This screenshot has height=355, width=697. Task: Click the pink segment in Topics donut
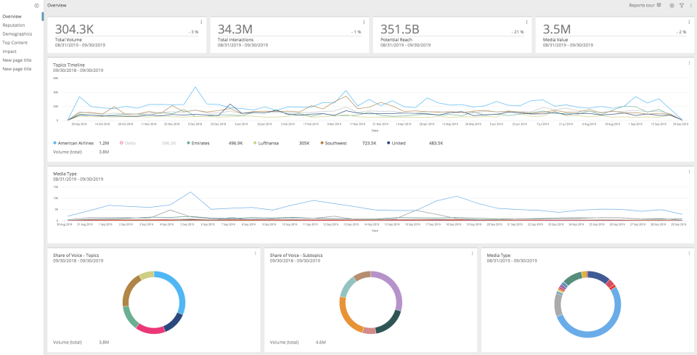(151, 330)
